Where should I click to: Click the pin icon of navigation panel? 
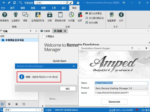click(31, 31)
